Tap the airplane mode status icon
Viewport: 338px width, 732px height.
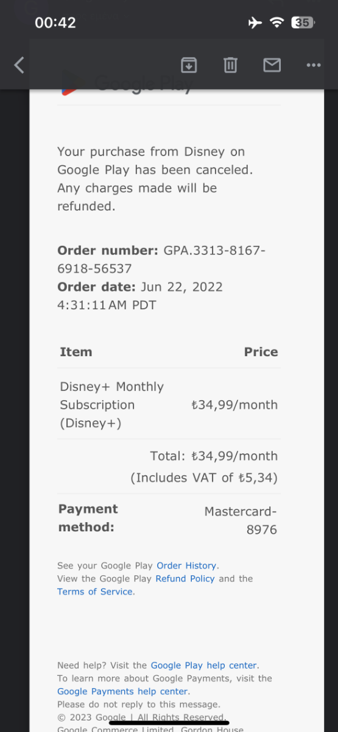point(255,23)
